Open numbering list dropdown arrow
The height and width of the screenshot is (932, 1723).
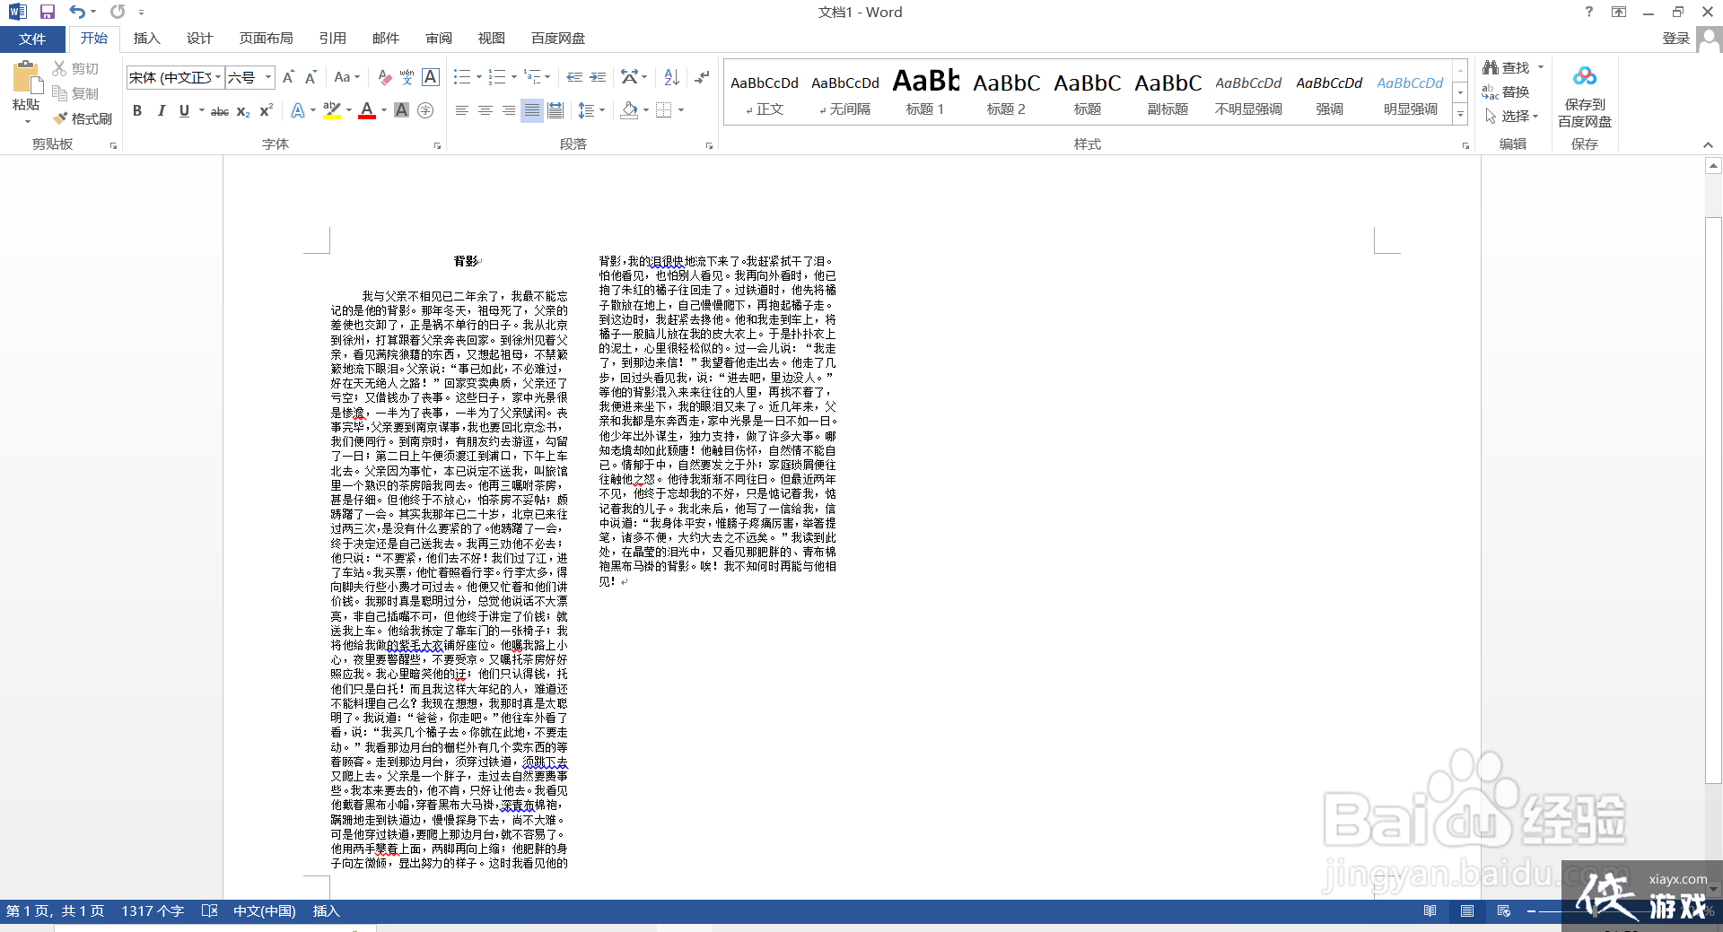coord(514,78)
